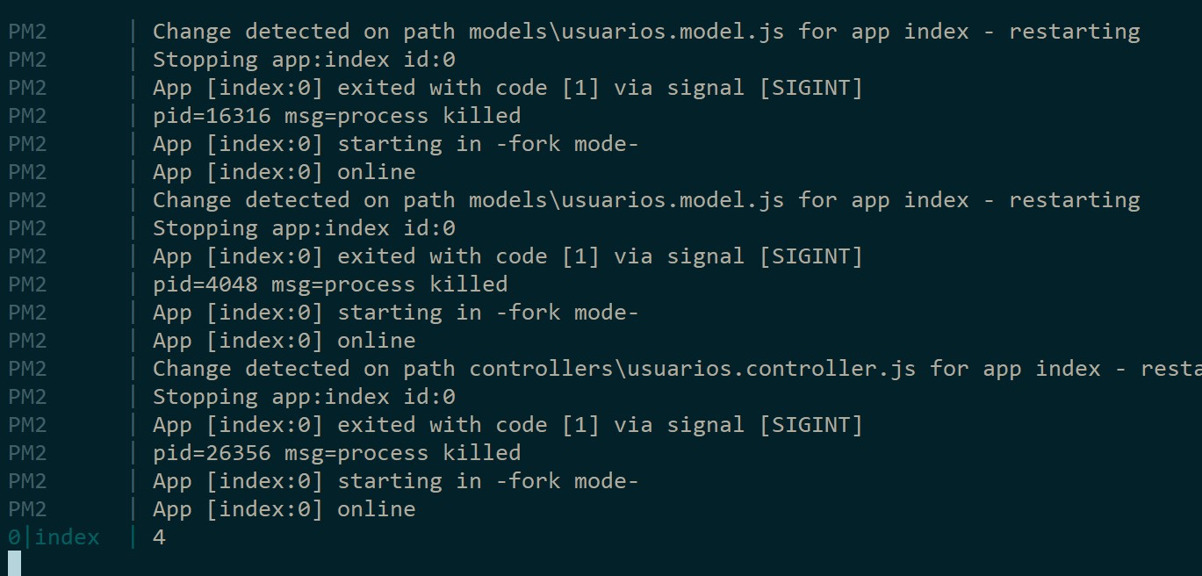Click the PM2 prefix beside the pid=4048 line

pyautogui.click(x=27, y=284)
